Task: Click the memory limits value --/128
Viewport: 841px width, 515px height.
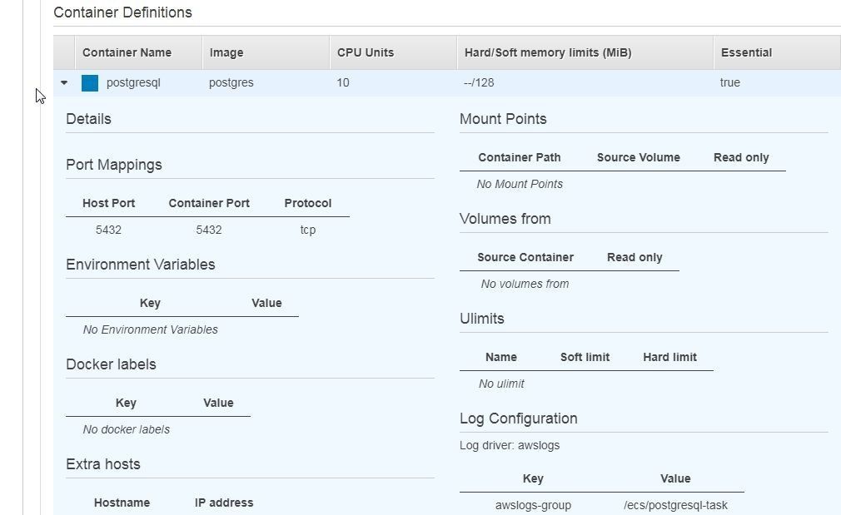Action: pos(479,82)
